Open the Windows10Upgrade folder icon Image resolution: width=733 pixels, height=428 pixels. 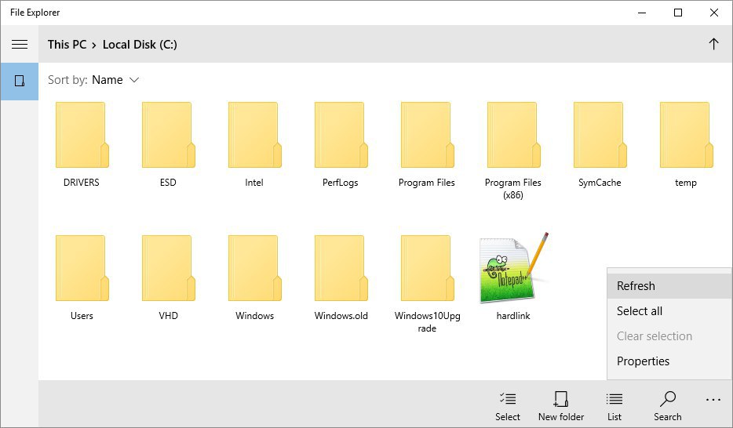pos(428,268)
